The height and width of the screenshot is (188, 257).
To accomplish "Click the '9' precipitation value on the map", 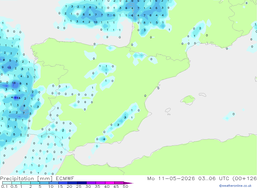I will tap(3, 67).
